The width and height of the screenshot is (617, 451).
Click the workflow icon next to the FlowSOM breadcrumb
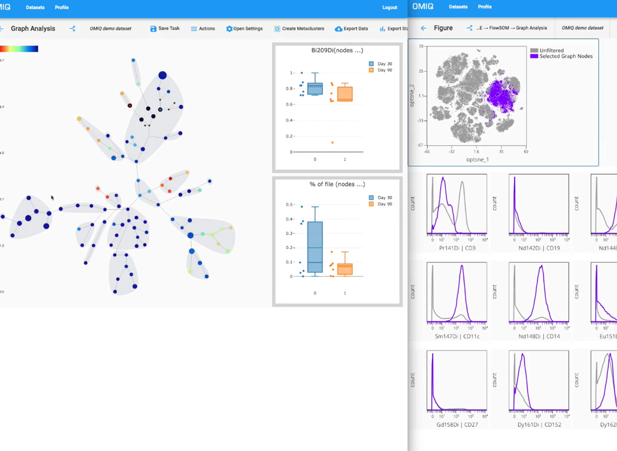(470, 28)
